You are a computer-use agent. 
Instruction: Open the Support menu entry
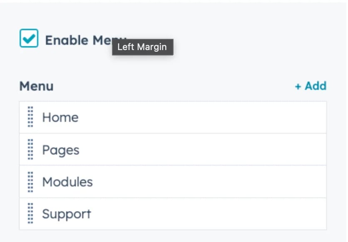67,214
